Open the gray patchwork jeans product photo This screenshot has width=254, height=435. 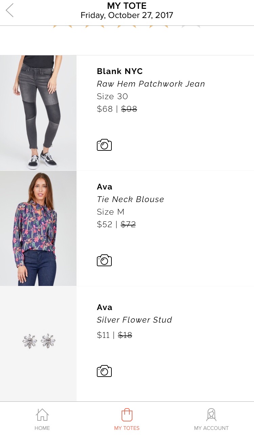click(x=38, y=113)
